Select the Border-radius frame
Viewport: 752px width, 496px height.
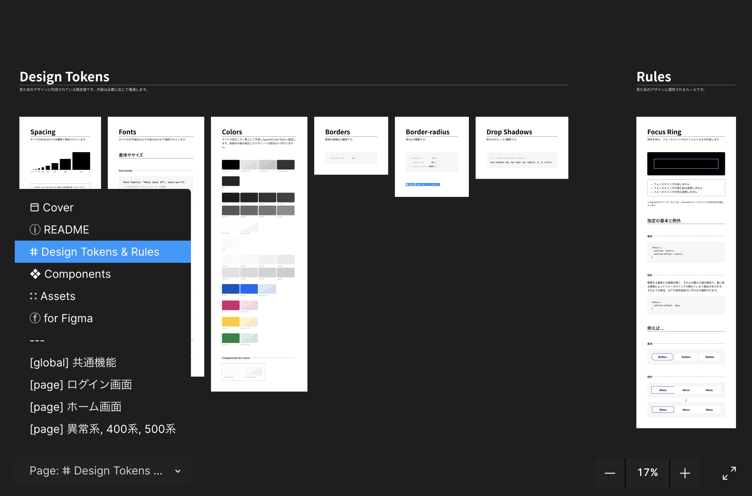(x=431, y=157)
